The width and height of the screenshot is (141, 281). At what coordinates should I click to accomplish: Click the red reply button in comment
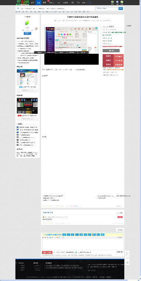(x=120, y=217)
